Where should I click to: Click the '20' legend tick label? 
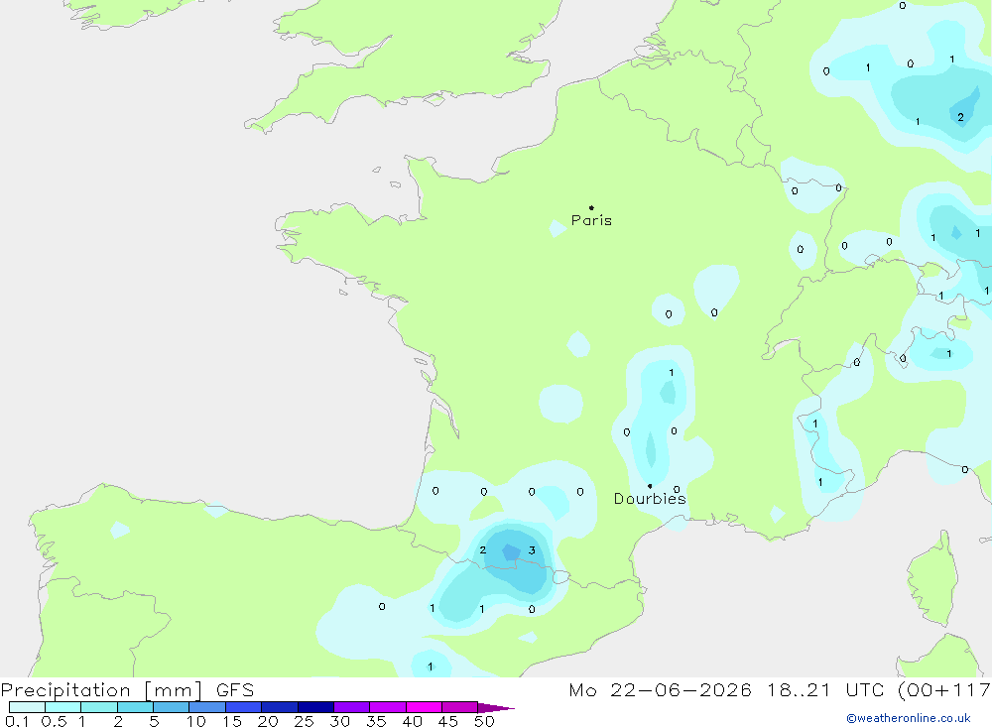(268, 721)
